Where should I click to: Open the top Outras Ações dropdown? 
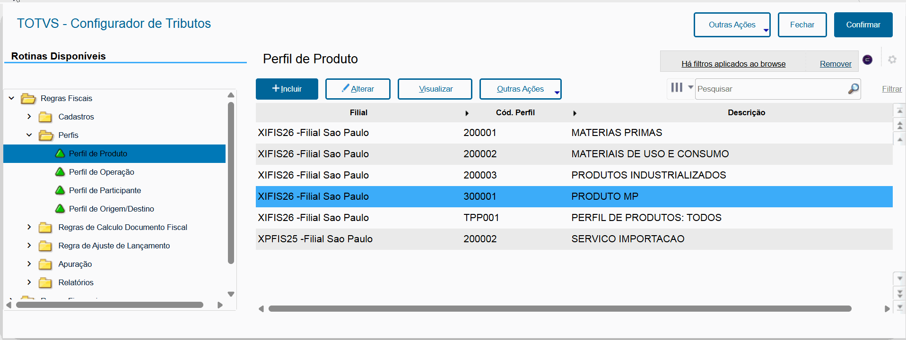tap(732, 25)
